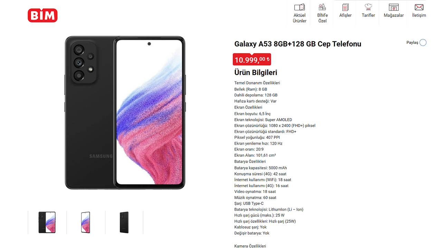Click the Paylaş text link
Viewport: 442px width, 248px height.
point(412,42)
